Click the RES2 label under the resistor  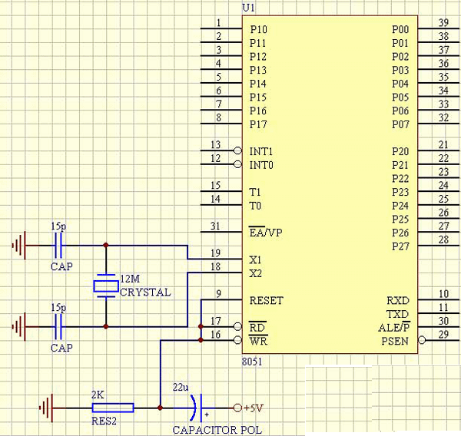pos(104,421)
